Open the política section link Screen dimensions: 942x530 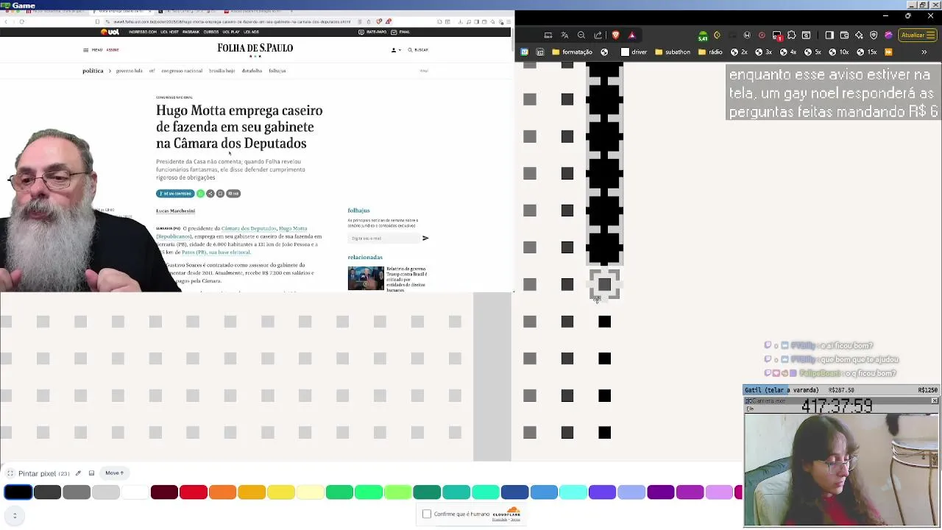tap(93, 71)
